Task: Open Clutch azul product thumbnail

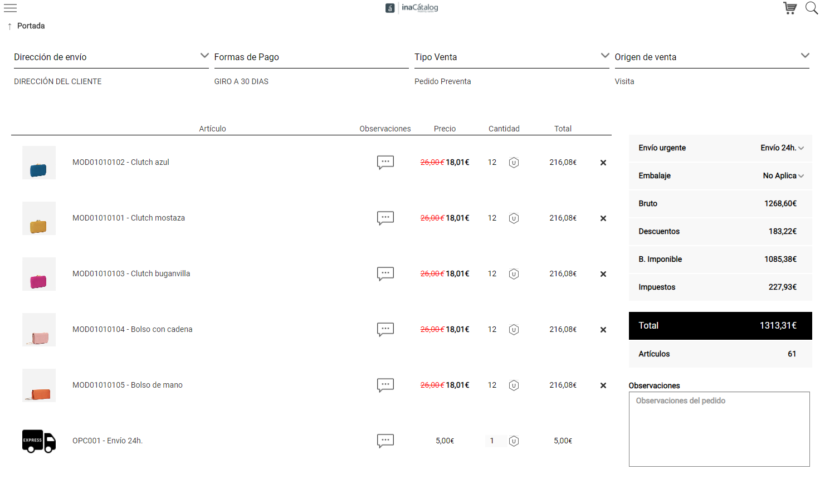Action: pyautogui.click(x=39, y=163)
